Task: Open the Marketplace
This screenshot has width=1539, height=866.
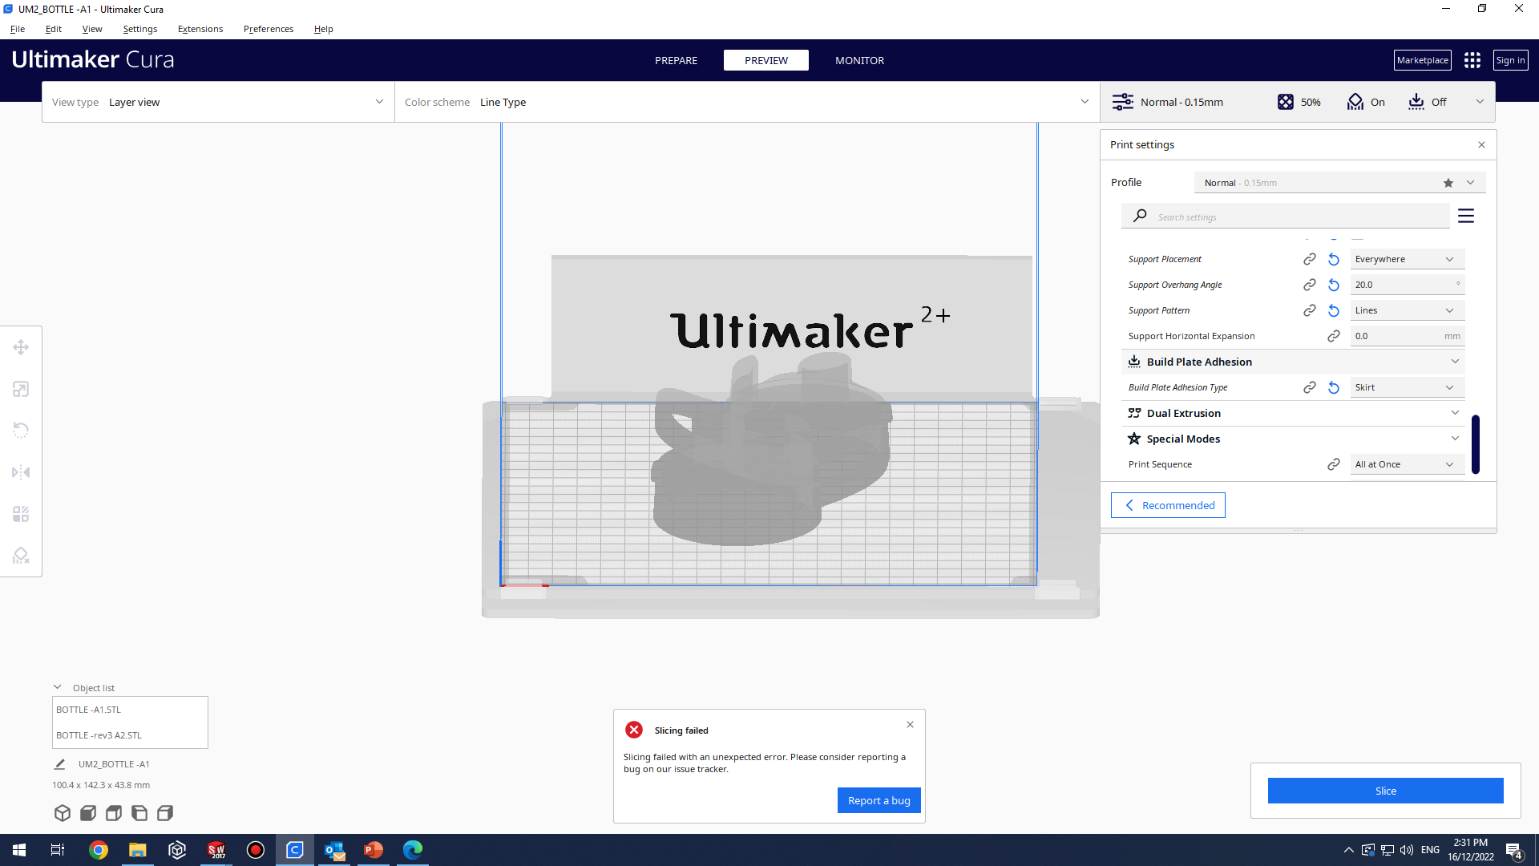Action: [x=1423, y=60]
